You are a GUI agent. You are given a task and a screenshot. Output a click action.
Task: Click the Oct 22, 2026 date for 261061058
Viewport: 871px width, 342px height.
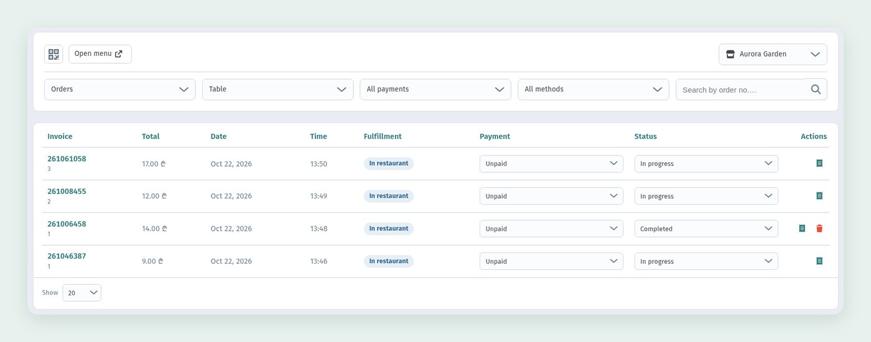231,164
